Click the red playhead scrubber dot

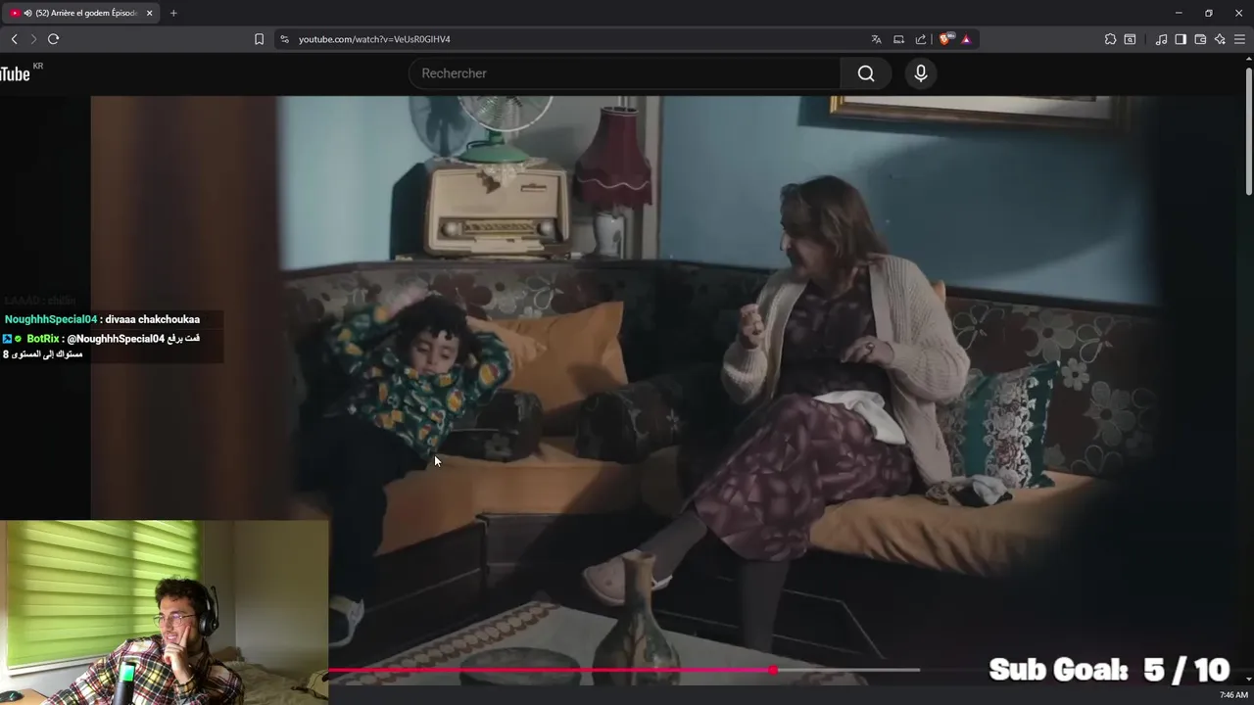(x=773, y=670)
